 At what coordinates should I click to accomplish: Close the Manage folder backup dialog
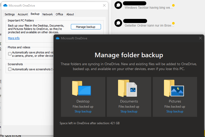coord(200,38)
